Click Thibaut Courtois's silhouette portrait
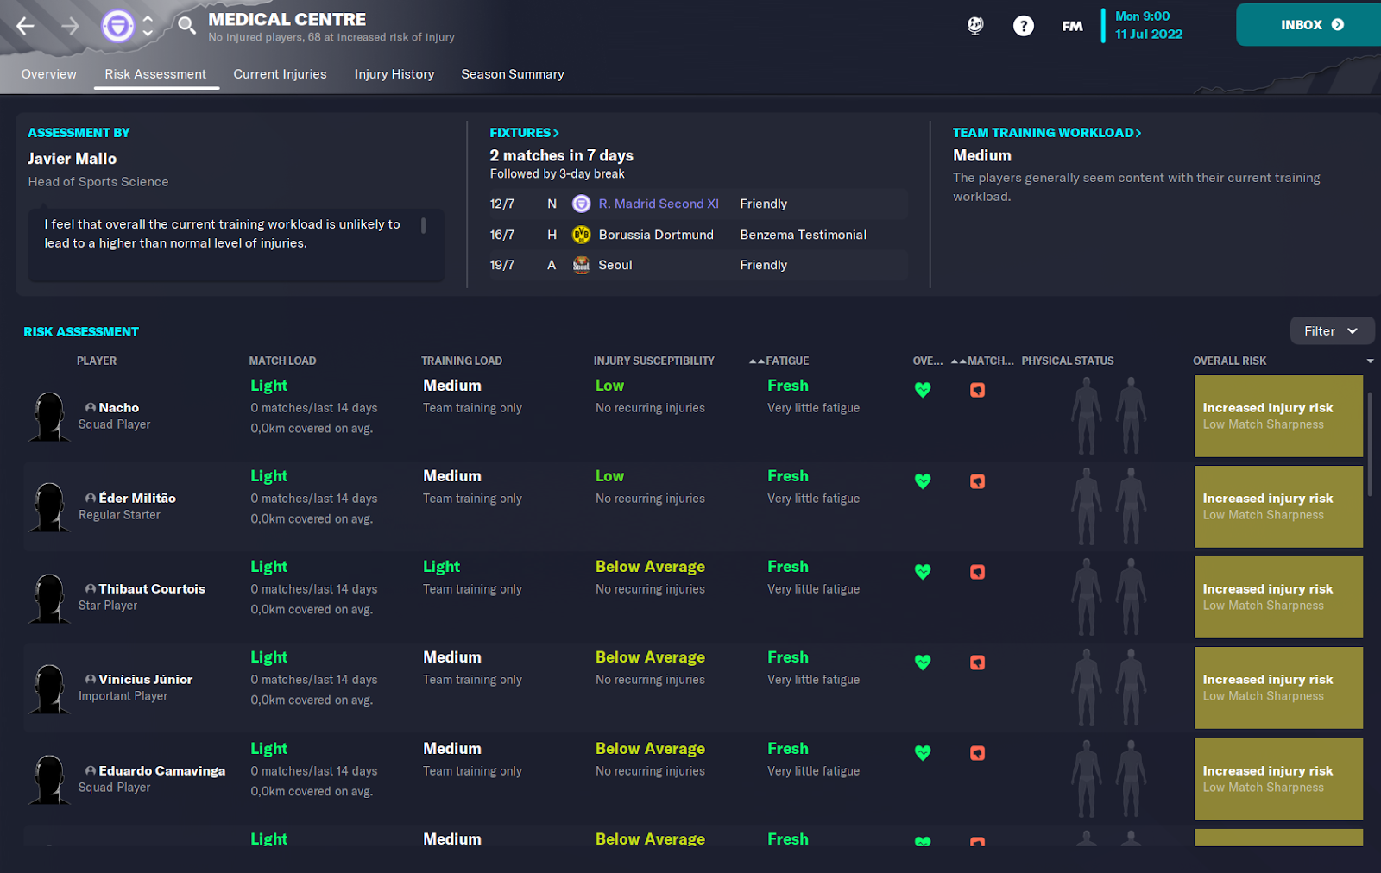Viewport: 1381px width, 873px height. [x=49, y=598]
